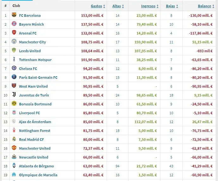Click Juventus's 9,15 mill. € balance

pyautogui.click(x=203, y=95)
